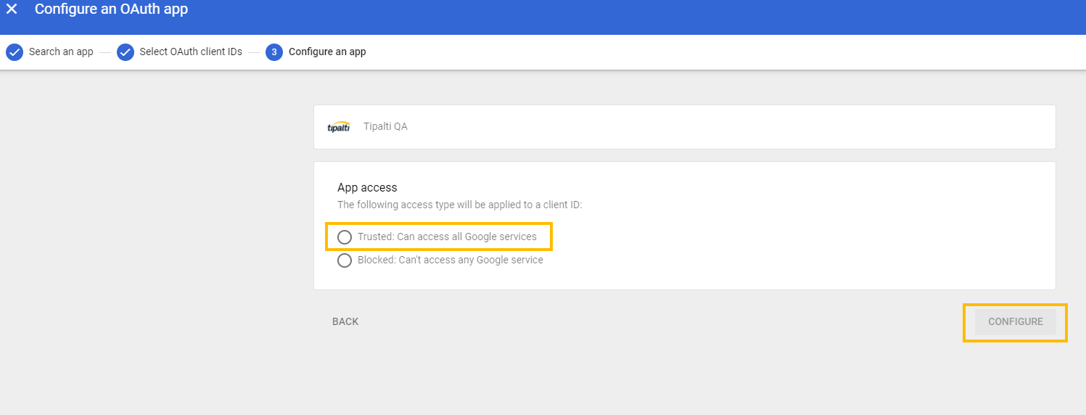
Task: Click the access type description sentence
Action: pyautogui.click(x=459, y=205)
